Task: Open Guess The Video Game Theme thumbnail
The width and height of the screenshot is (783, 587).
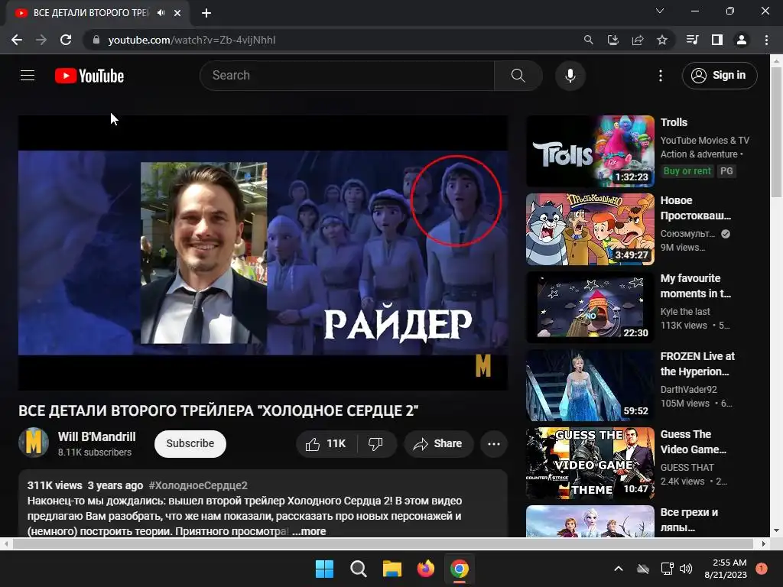Action: pyautogui.click(x=590, y=463)
